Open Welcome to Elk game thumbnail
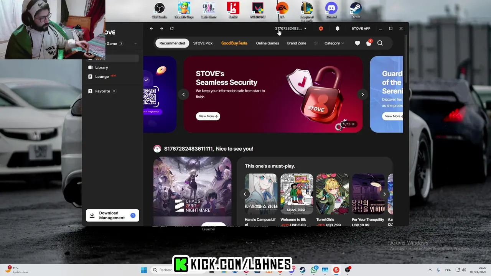 297,194
